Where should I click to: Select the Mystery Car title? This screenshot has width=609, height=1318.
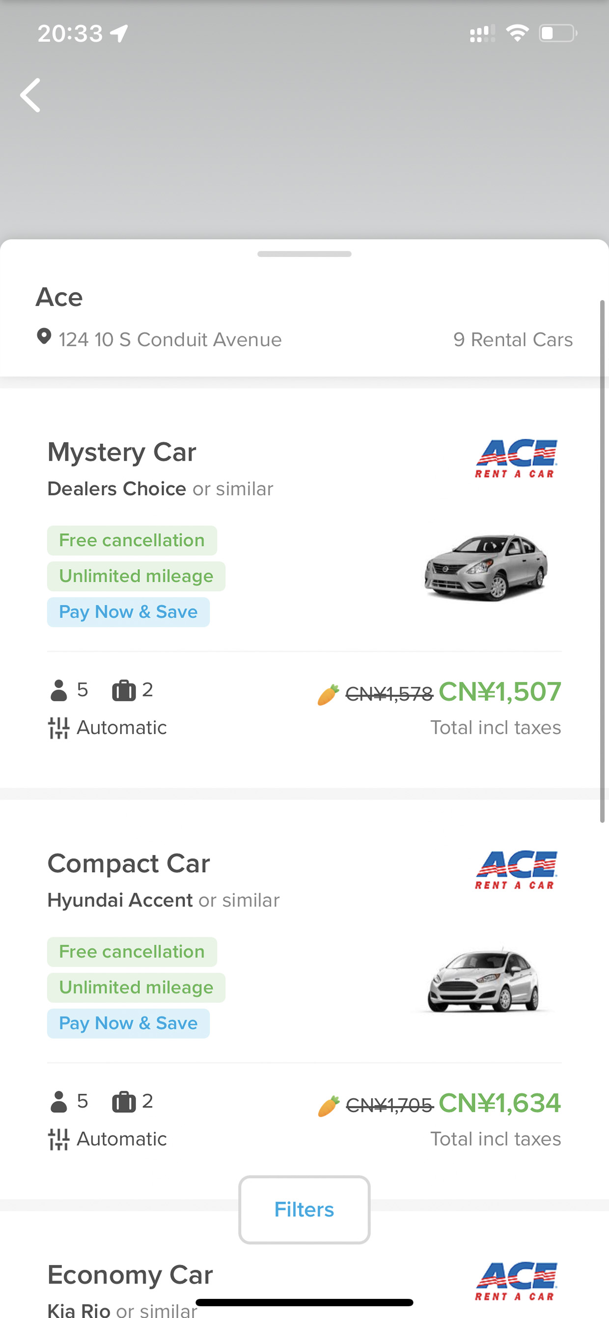pyautogui.click(x=122, y=452)
